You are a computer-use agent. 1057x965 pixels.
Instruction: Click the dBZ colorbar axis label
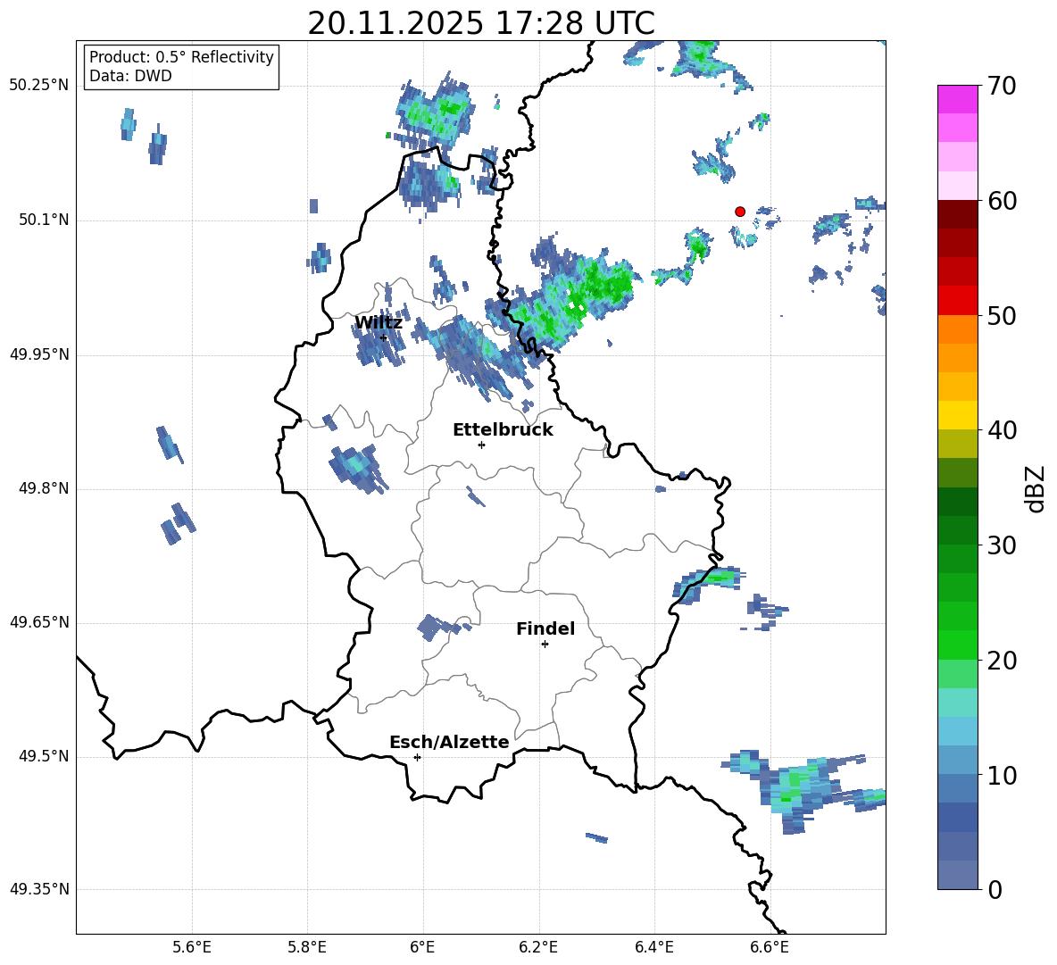(1036, 488)
